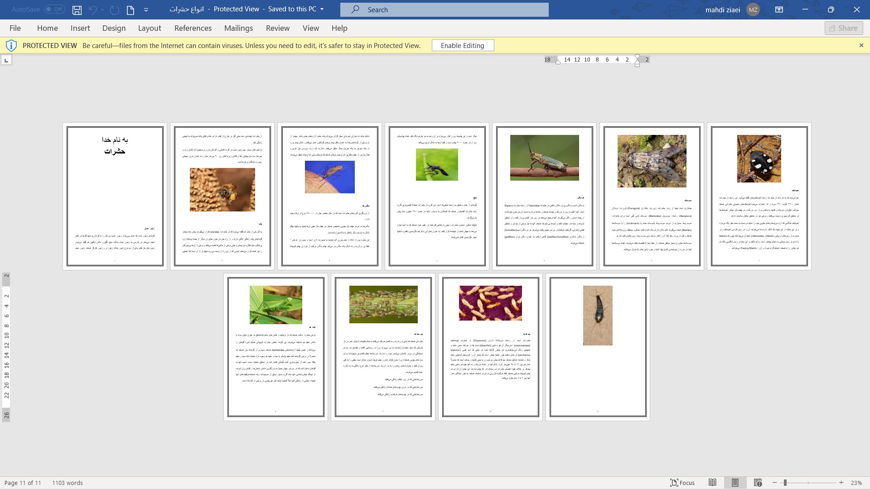The width and height of the screenshot is (870, 489).
Task: Open the References tab
Action: [193, 28]
